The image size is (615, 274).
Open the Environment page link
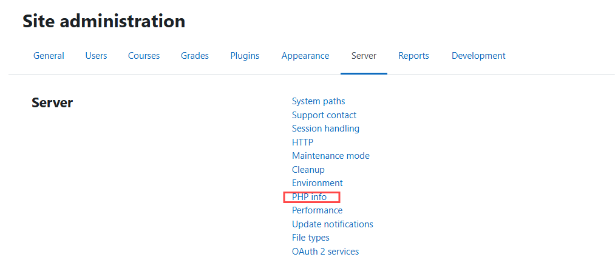[x=318, y=183]
